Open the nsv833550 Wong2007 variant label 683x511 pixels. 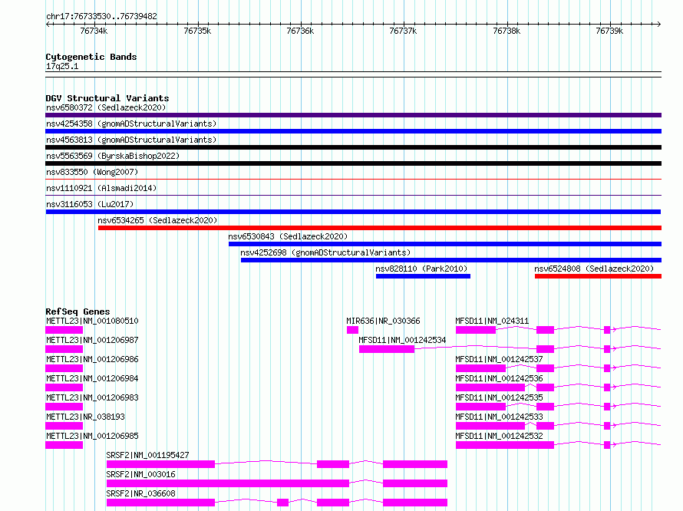[92, 172]
